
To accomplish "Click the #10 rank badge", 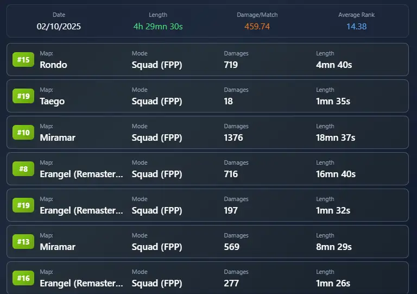I will 23,133.
